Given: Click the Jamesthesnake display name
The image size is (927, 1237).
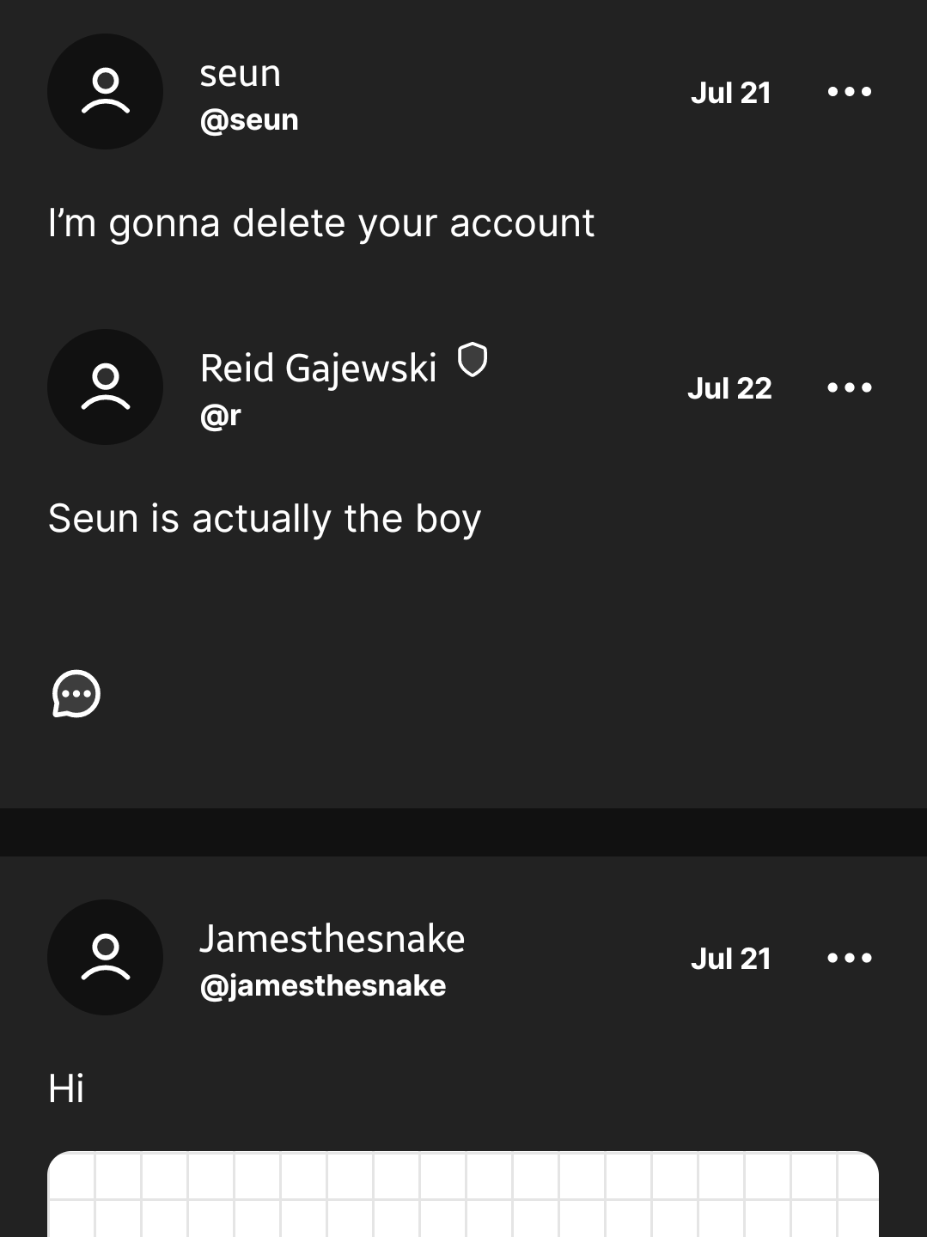Looking at the screenshot, I should [x=332, y=939].
